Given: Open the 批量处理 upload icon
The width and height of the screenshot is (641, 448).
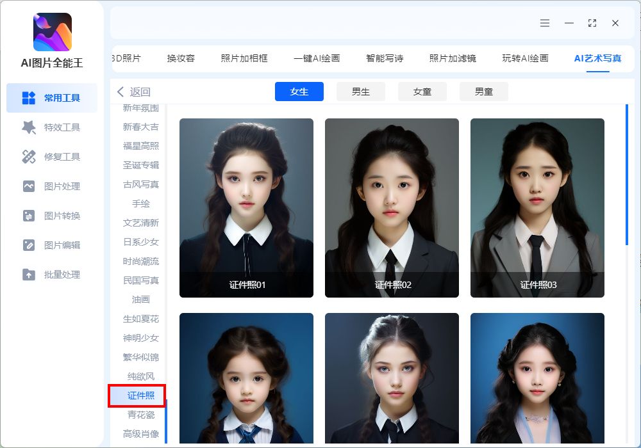Looking at the screenshot, I should tap(29, 274).
